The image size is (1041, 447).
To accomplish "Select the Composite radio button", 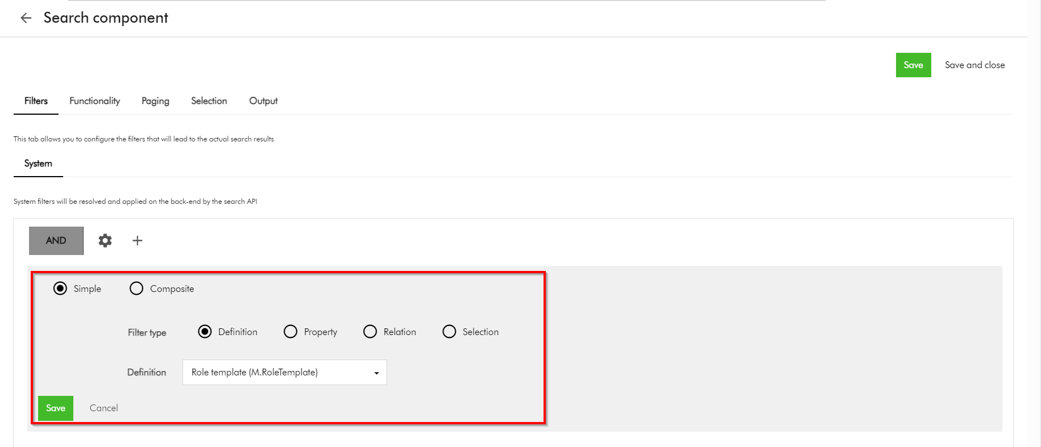I will pyautogui.click(x=136, y=289).
